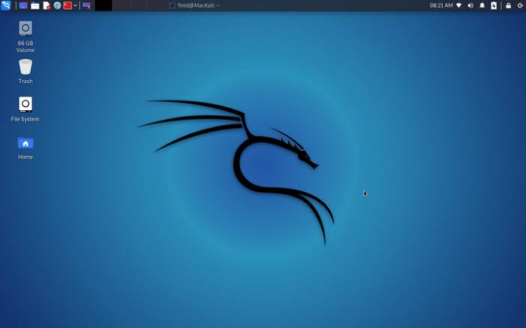Open the red terminal launcher in panel

coord(68,6)
